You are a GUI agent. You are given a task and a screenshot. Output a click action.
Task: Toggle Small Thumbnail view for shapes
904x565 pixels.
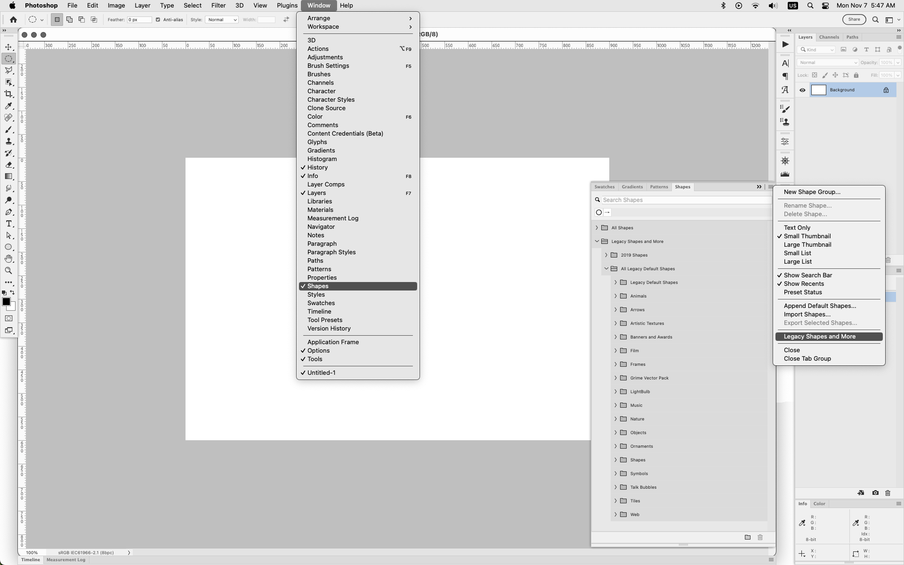[x=807, y=235]
